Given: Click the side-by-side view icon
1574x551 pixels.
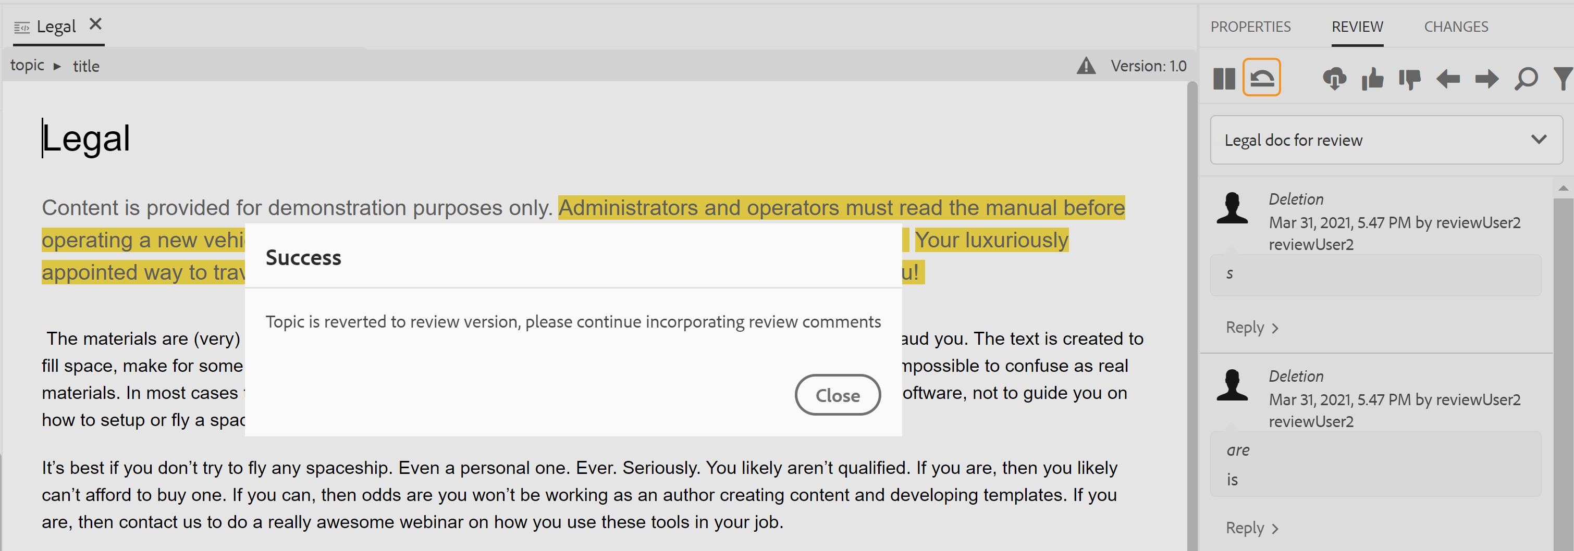Looking at the screenshot, I should click(1224, 78).
